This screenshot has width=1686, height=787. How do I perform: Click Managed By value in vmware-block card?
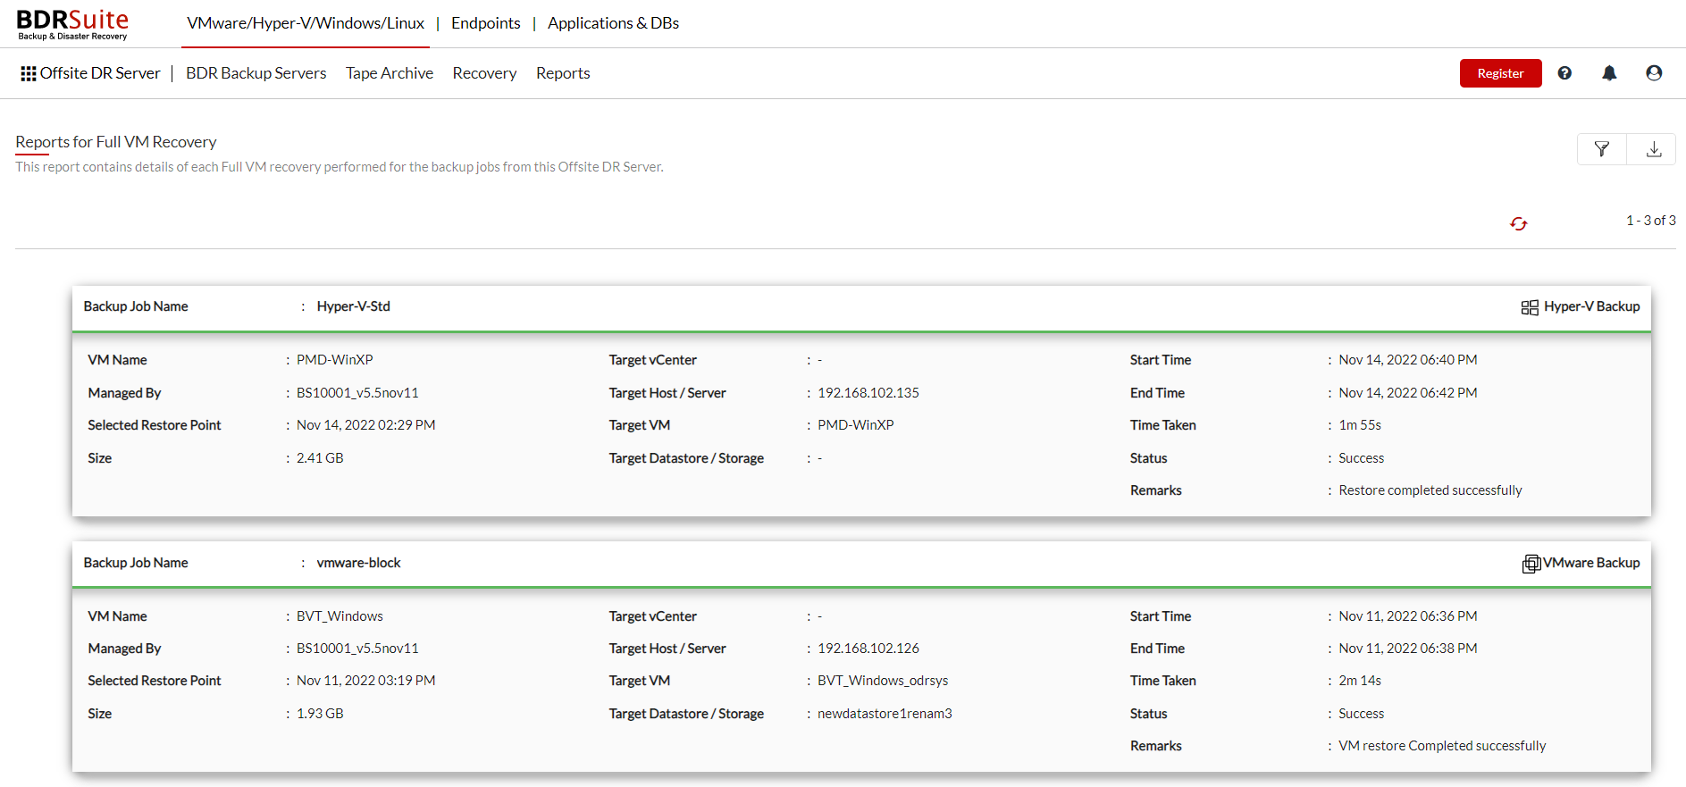click(357, 649)
